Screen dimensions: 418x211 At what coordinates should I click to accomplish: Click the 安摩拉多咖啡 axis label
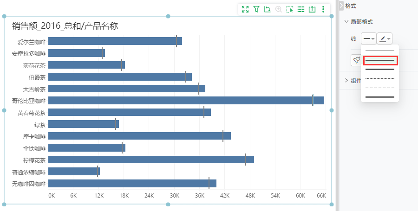(x=29, y=54)
